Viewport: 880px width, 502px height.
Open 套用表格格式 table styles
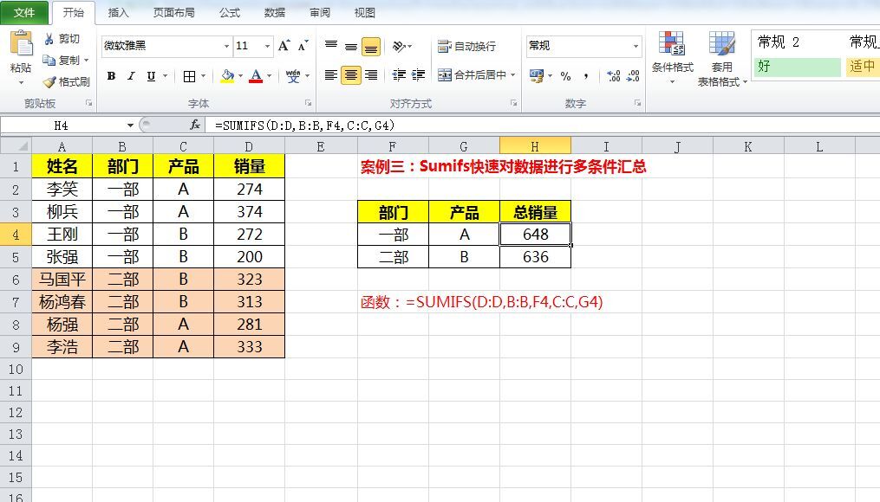[x=721, y=60]
